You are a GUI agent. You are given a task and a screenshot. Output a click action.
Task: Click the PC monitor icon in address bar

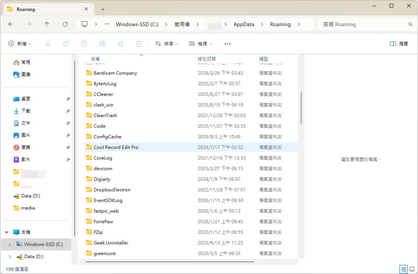pos(85,24)
